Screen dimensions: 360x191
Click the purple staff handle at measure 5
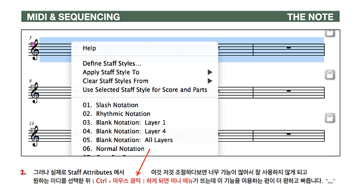(32, 44)
